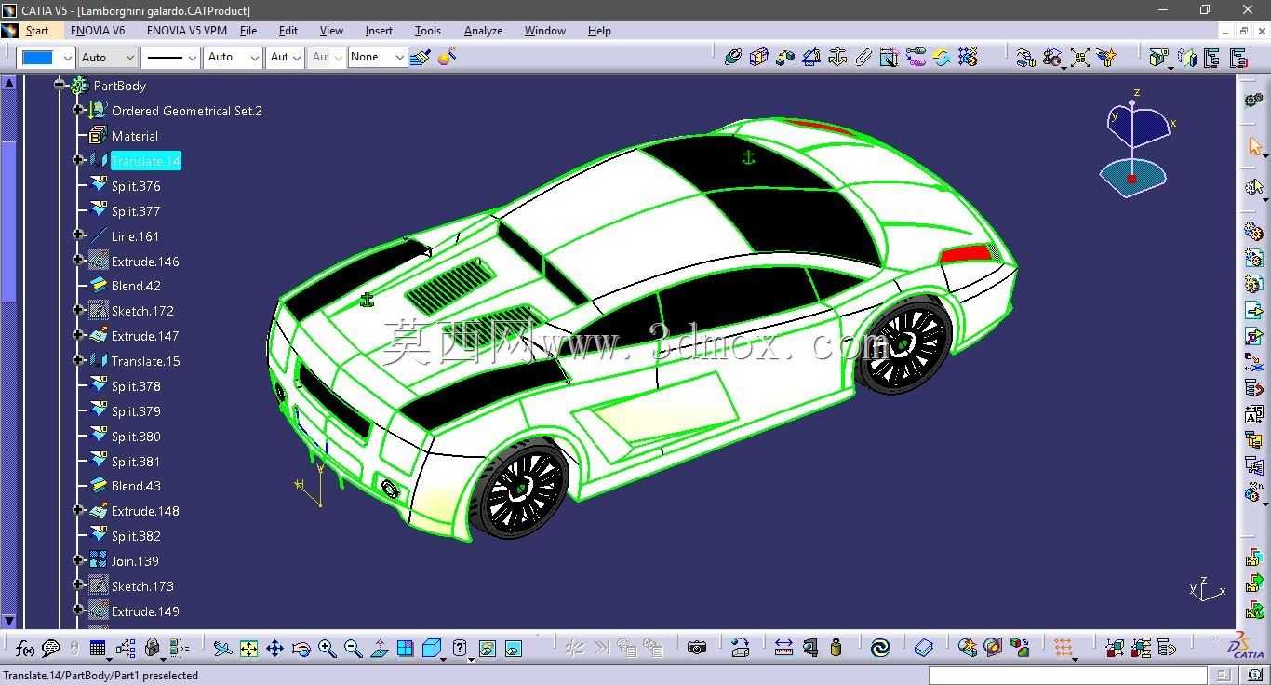Click the Paintbrush format painter icon

pyautogui.click(x=420, y=58)
